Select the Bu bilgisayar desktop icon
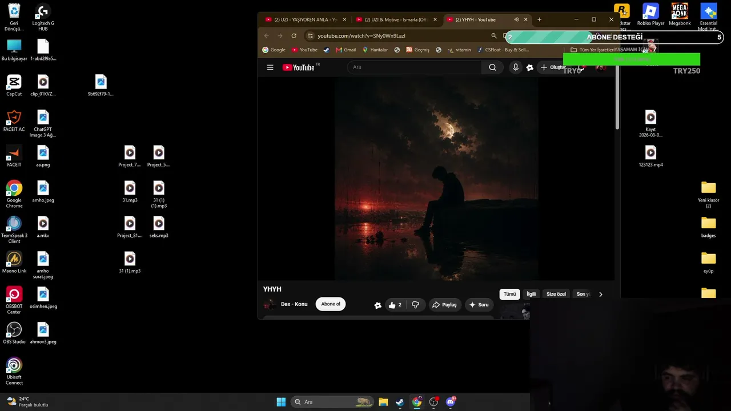Image resolution: width=731 pixels, height=411 pixels. tap(14, 50)
